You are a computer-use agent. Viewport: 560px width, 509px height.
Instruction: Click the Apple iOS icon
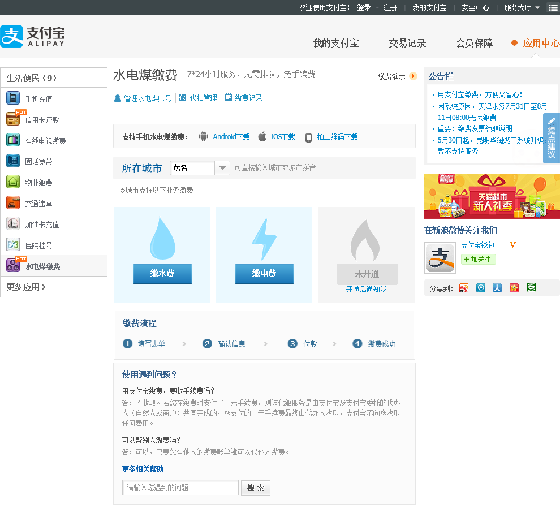262,136
